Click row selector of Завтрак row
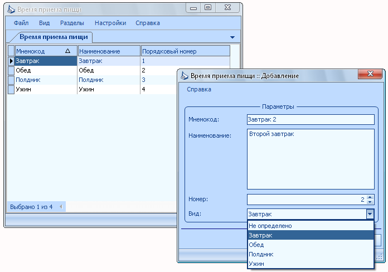 [11, 61]
